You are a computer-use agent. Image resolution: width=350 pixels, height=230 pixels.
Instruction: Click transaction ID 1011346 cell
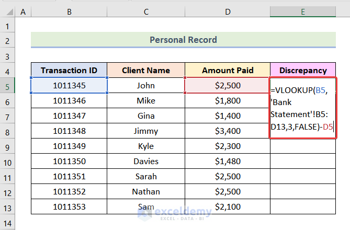tap(69, 100)
